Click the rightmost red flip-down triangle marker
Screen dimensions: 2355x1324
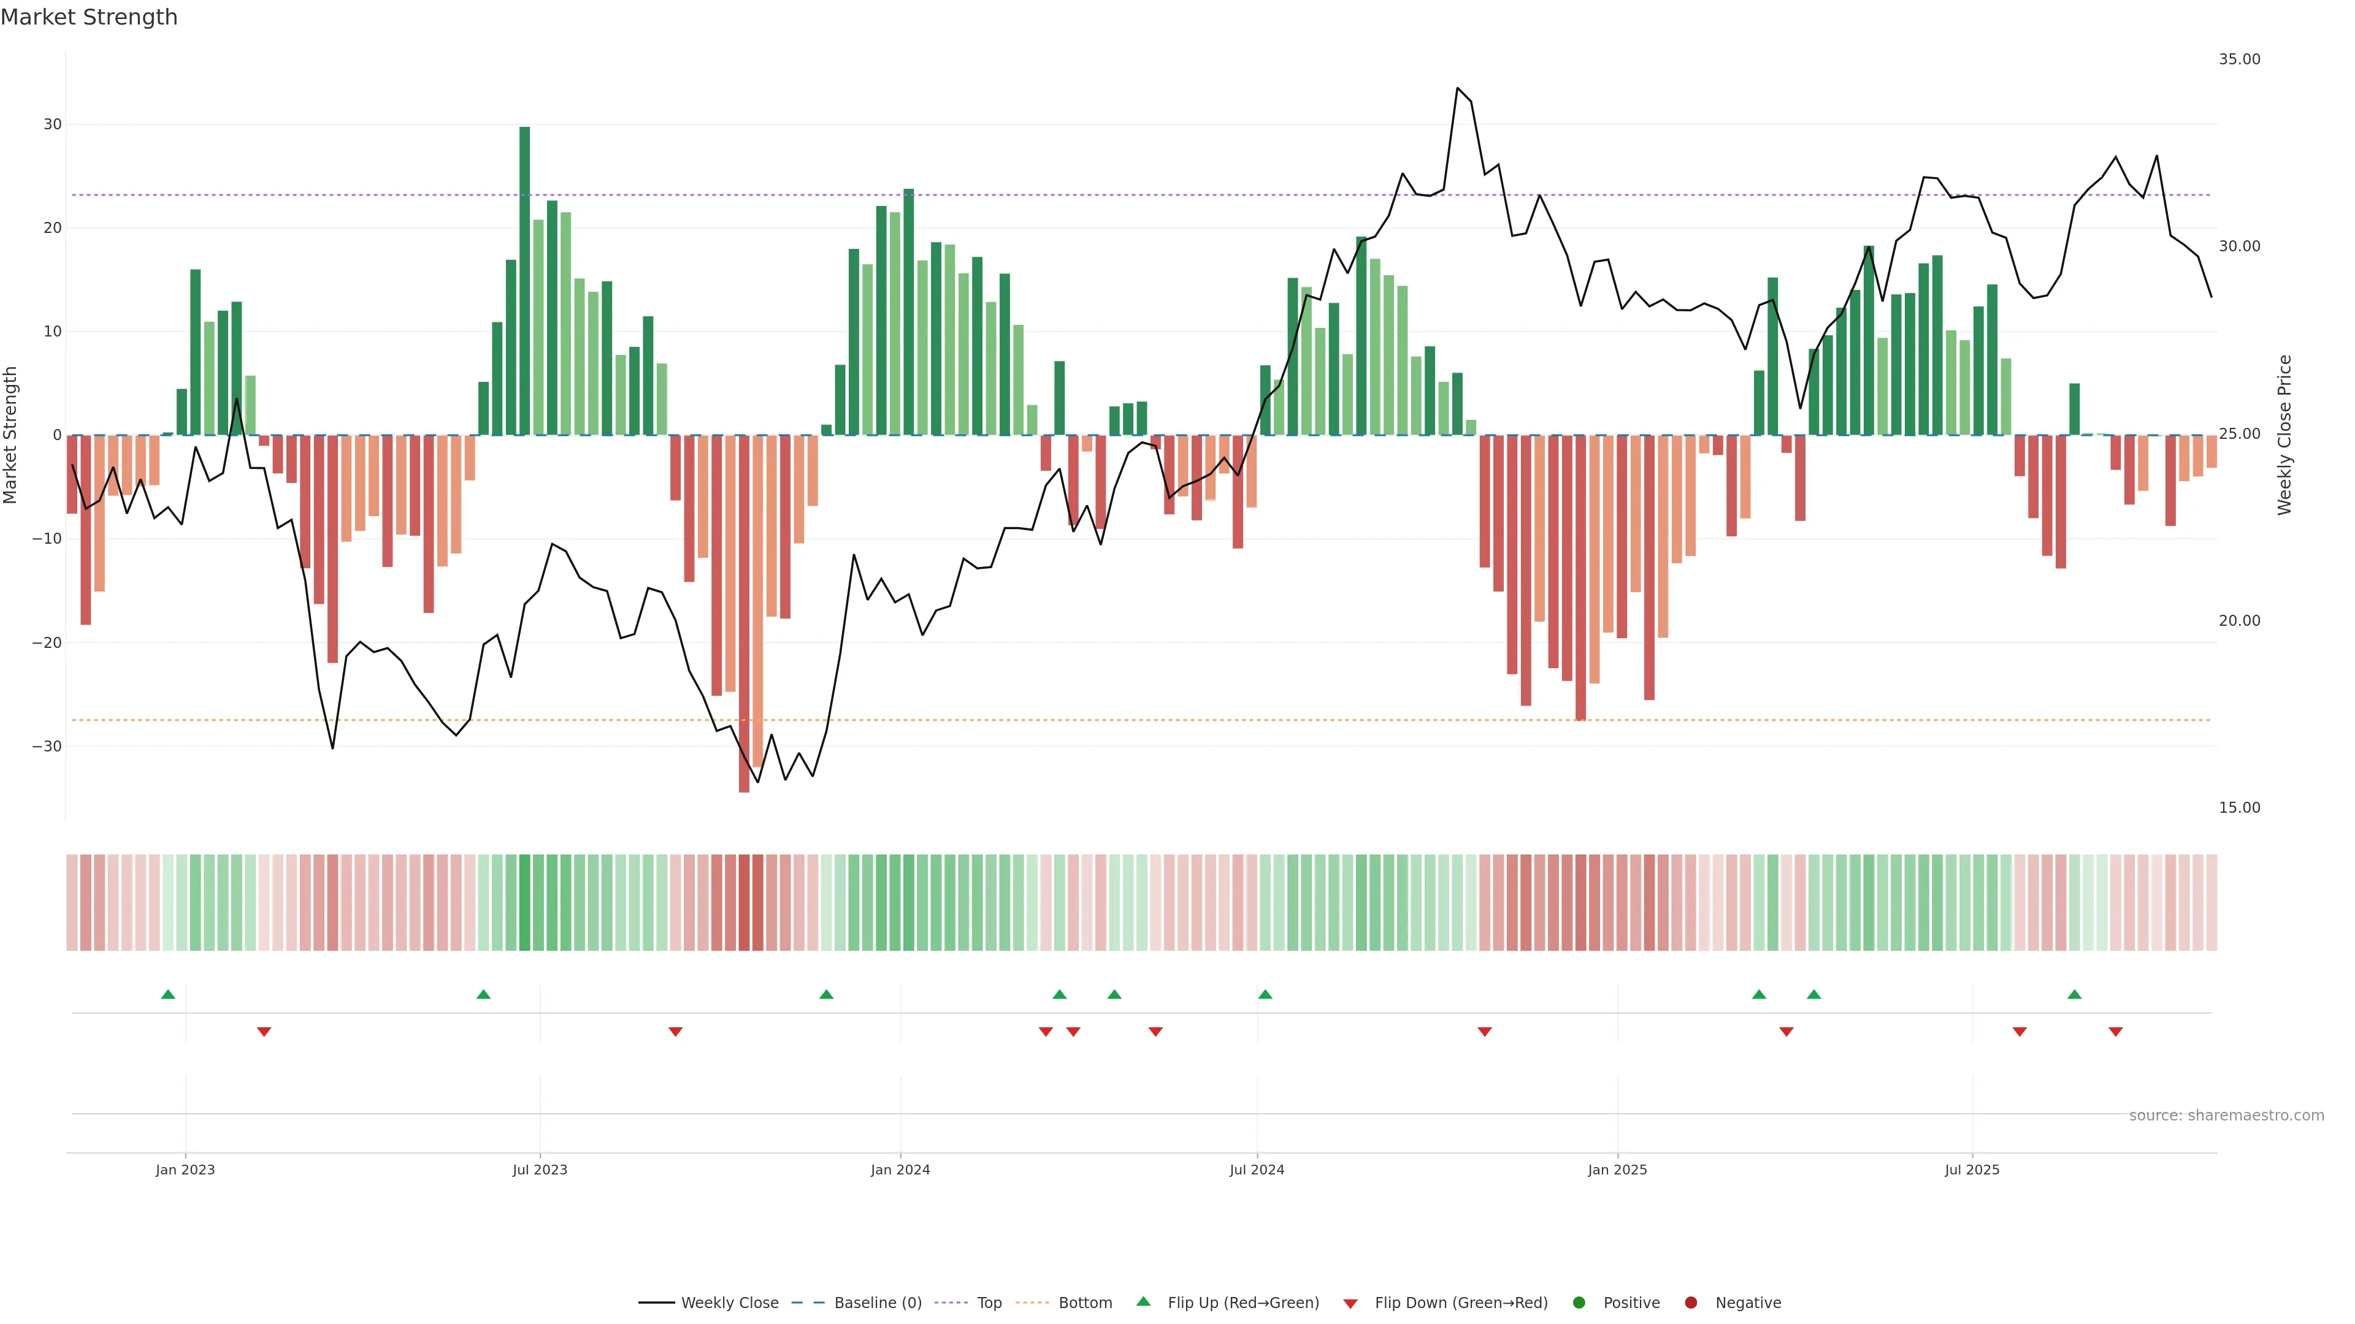[2115, 1032]
